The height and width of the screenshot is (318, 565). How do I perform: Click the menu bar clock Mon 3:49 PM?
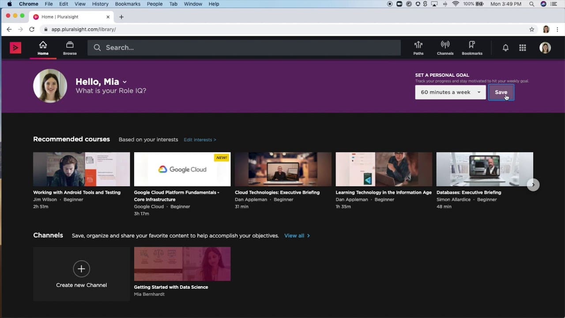[x=507, y=4]
